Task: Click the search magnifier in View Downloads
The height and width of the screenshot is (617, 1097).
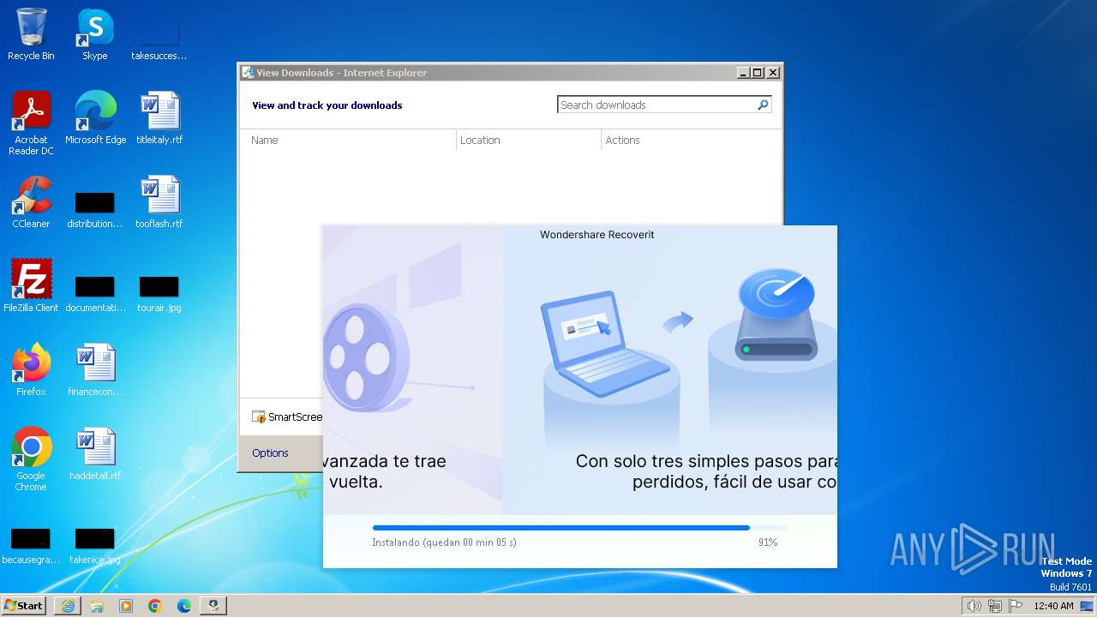Action: click(x=763, y=105)
